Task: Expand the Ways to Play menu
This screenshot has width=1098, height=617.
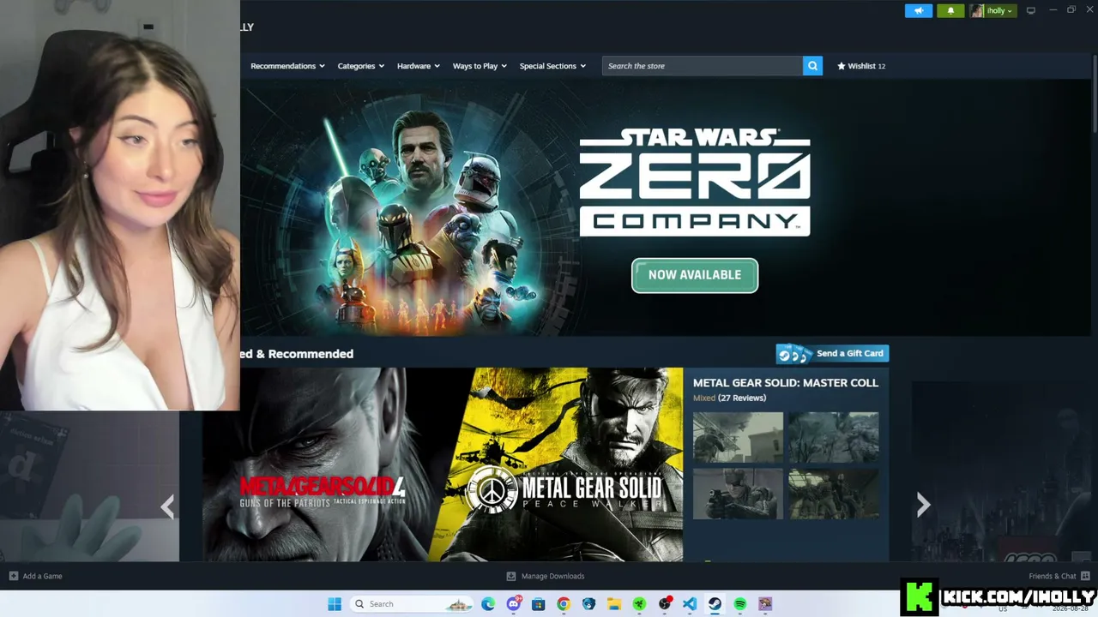Action: click(480, 66)
